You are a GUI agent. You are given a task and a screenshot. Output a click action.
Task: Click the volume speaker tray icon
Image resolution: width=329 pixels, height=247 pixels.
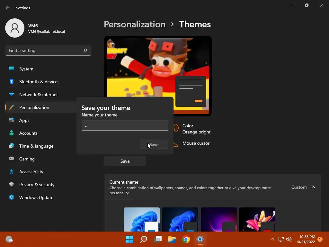pos(289,239)
